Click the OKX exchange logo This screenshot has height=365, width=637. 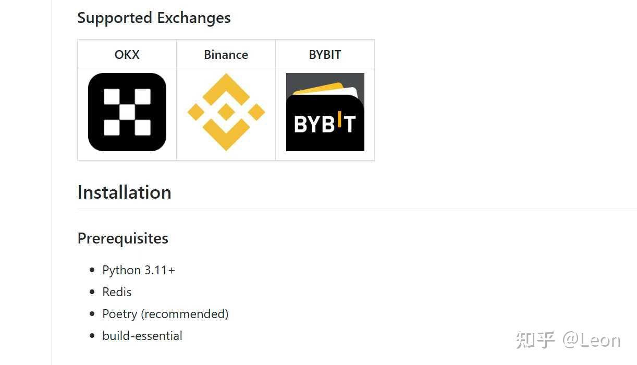[x=127, y=112]
